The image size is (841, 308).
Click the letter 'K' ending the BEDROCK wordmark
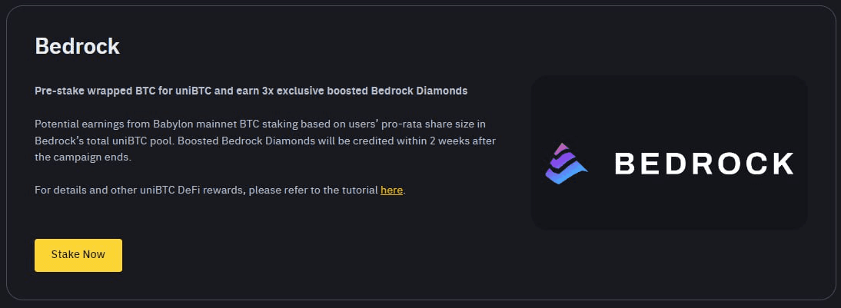click(x=783, y=164)
